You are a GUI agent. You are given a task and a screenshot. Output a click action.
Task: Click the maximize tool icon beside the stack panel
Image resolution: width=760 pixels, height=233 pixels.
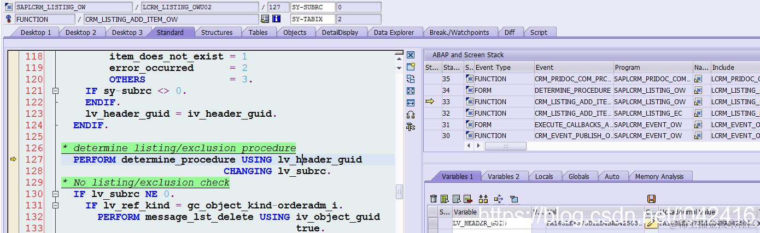[411, 91]
